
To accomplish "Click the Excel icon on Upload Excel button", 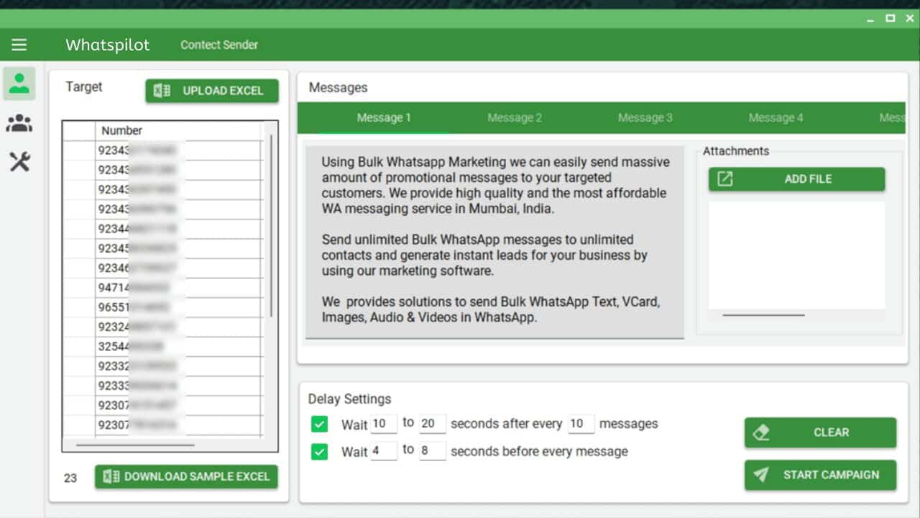I will click(x=162, y=91).
